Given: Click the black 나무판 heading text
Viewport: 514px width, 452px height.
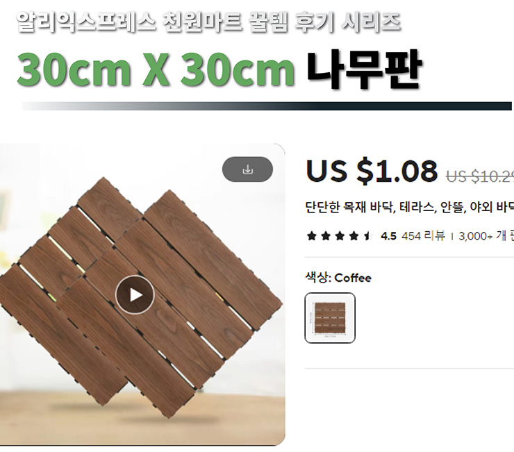Looking at the screenshot, I should point(364,69).
